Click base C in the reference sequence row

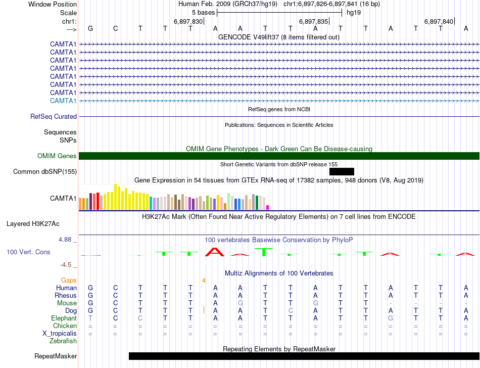click(x=115, y=28)
